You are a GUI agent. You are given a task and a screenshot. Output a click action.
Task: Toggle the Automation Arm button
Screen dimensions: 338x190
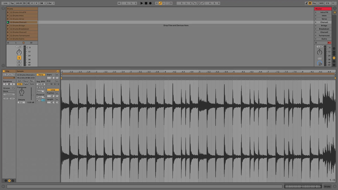160,3
